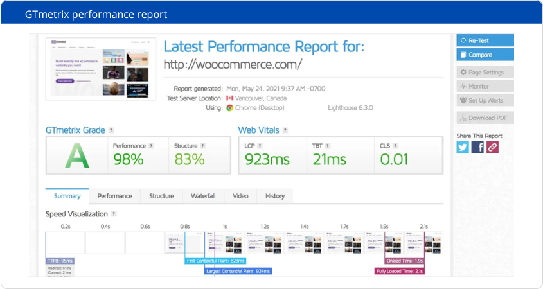Viewport: 543px width, 289px height.
Task: Click help icon next to Speed Visualization
Action: 114,214
